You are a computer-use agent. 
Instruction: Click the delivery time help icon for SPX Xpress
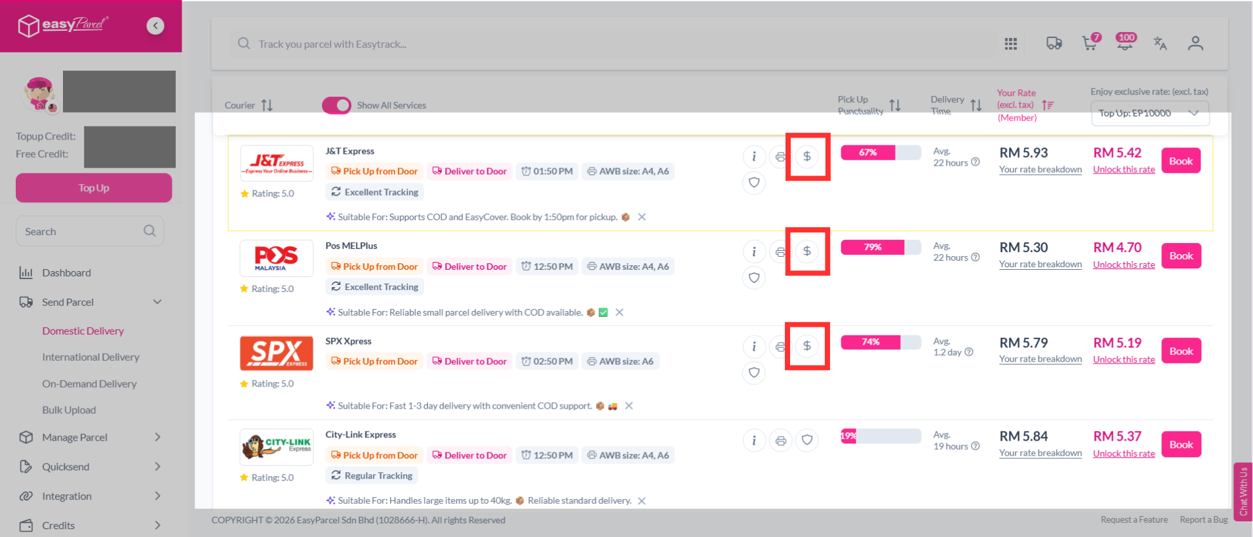coord(969,352)
